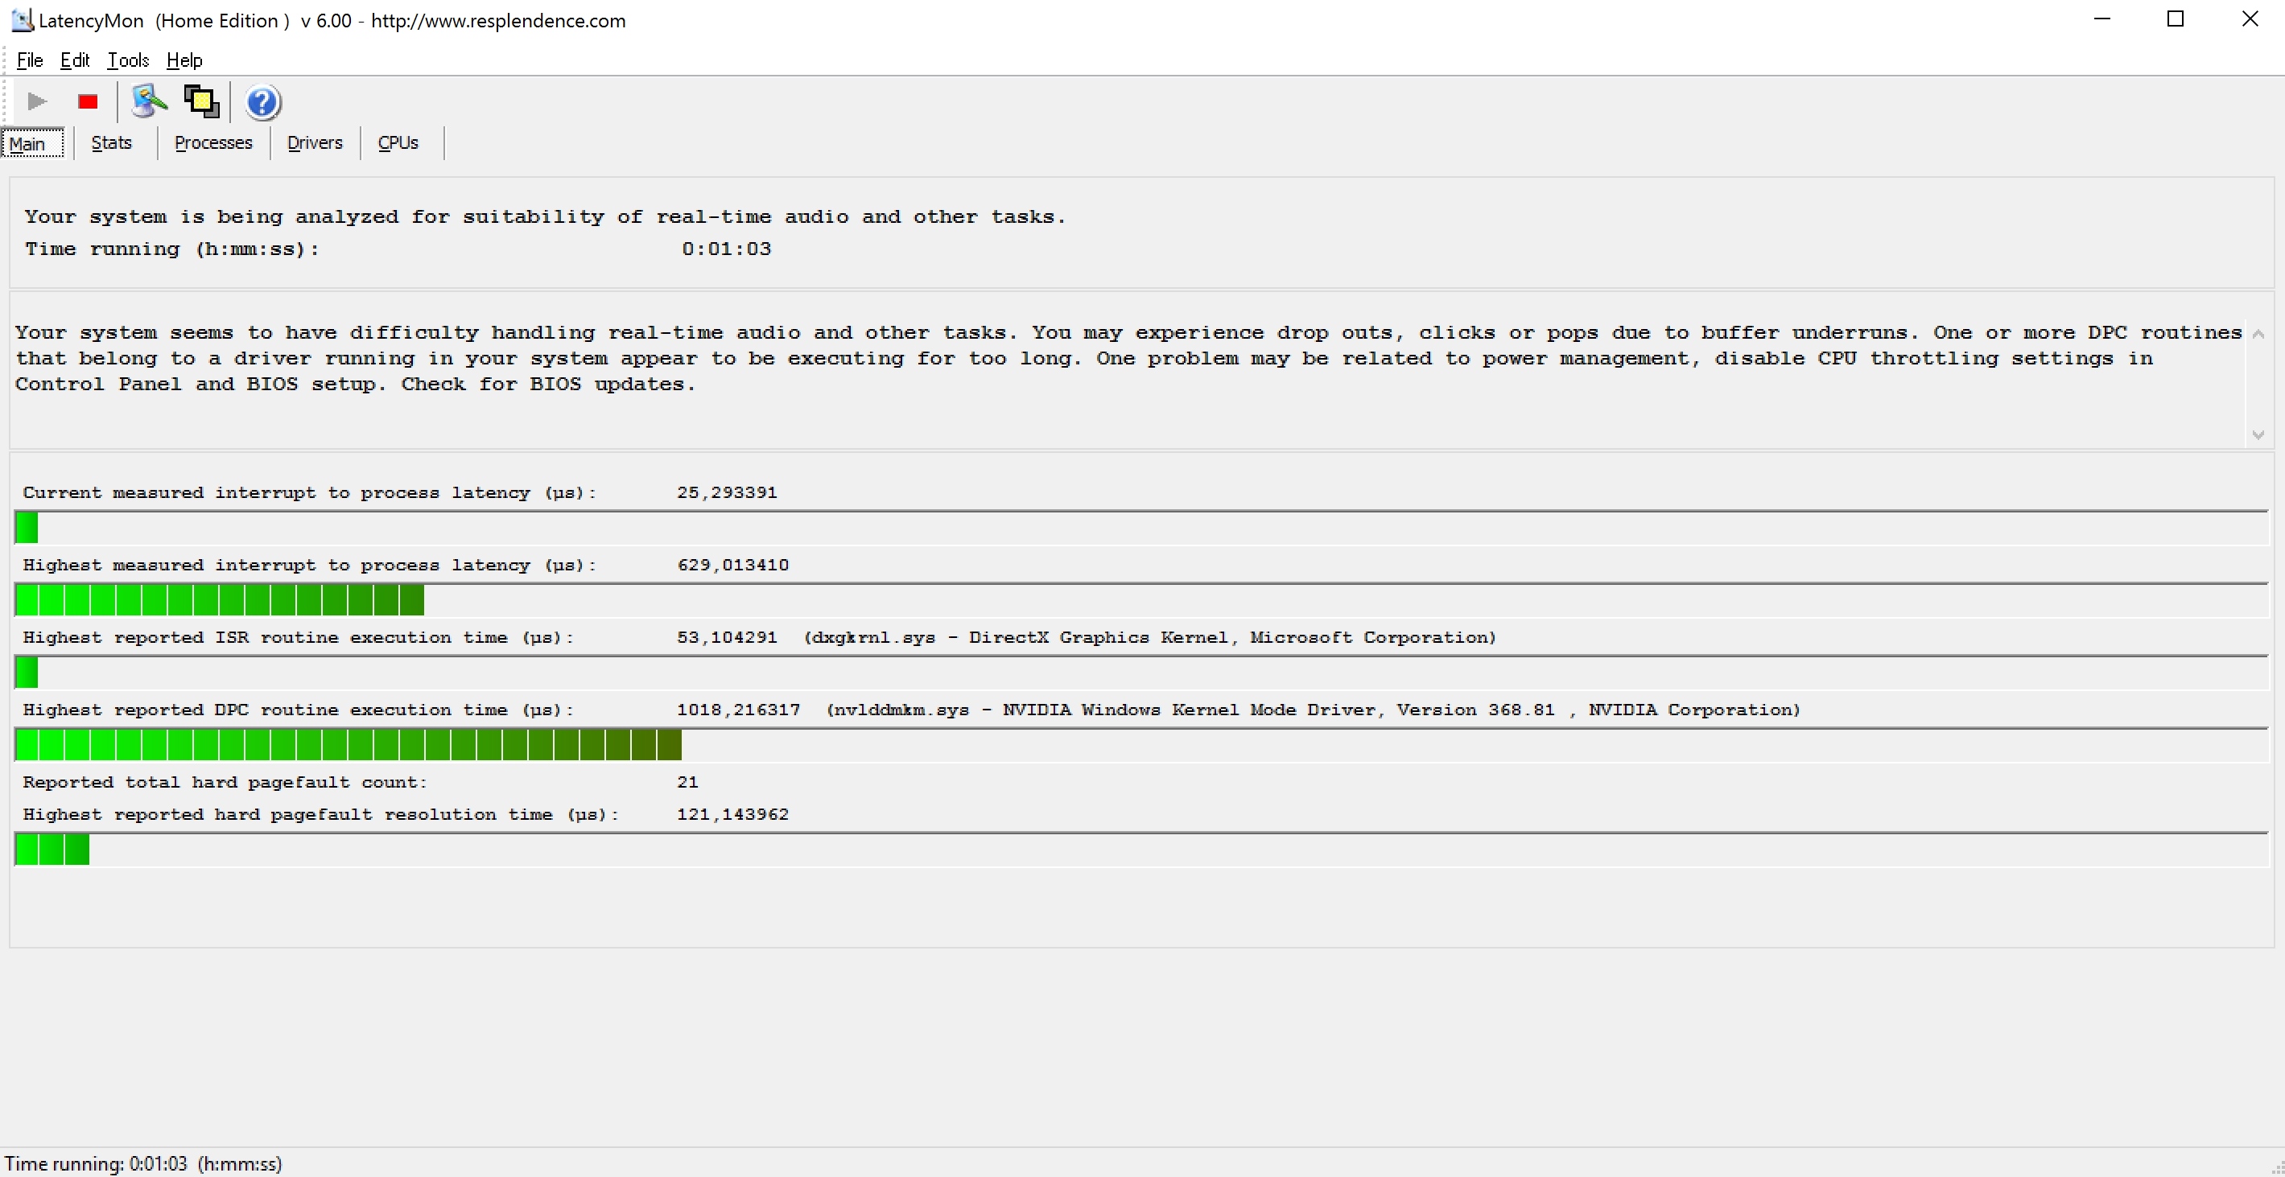Click the hard pagefault resolution time bar
2285x1177 pixels.
pos(1140,850)
